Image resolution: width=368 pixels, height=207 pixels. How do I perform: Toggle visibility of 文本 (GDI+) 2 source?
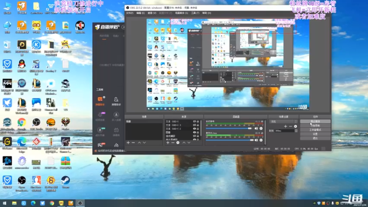click(194, 129)
